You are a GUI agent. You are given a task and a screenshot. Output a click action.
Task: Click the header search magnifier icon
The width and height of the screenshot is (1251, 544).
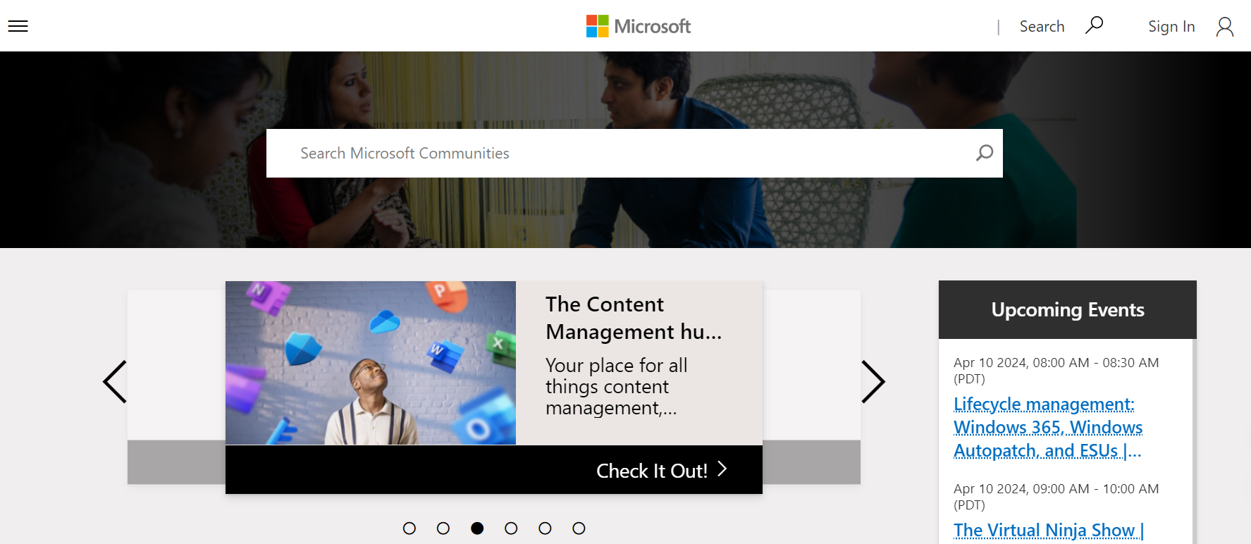[1094, 25]
